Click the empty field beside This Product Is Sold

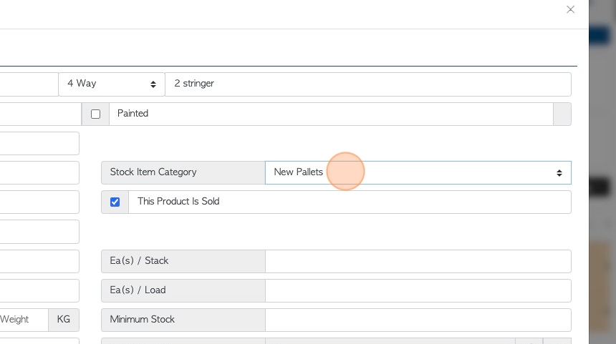pos(39,202)
